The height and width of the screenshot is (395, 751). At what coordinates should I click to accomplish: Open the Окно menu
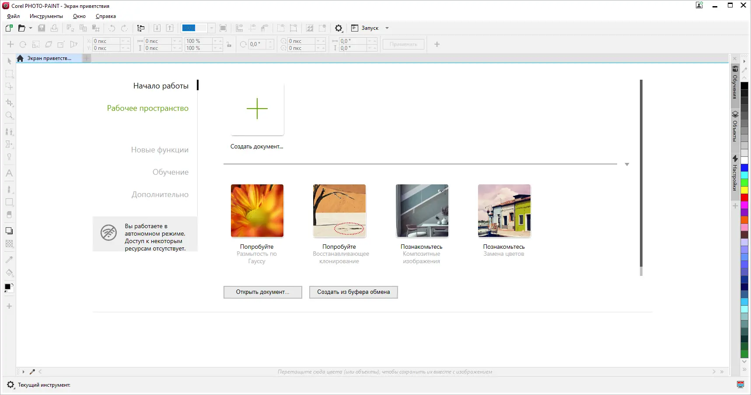(x=79, y=16)
